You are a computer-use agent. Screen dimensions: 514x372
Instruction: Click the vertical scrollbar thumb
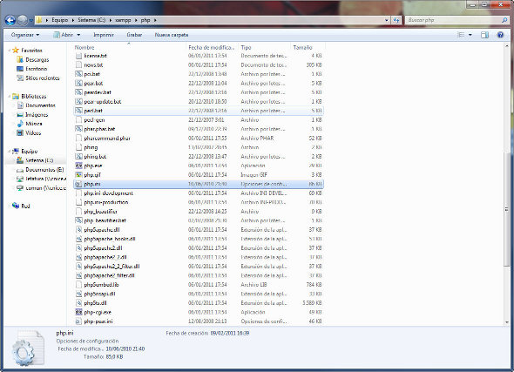tap(507, 209)
